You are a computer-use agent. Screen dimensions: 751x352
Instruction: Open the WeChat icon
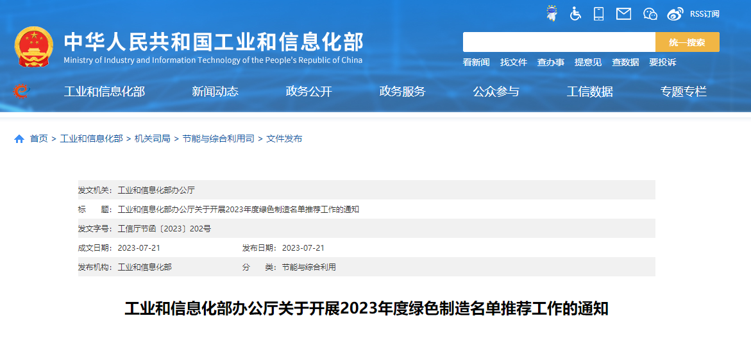tap(650, 14)
